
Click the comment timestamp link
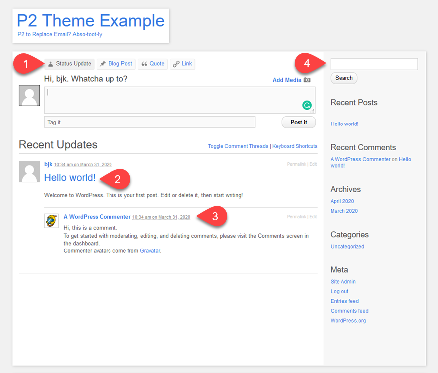click(161, 217)
